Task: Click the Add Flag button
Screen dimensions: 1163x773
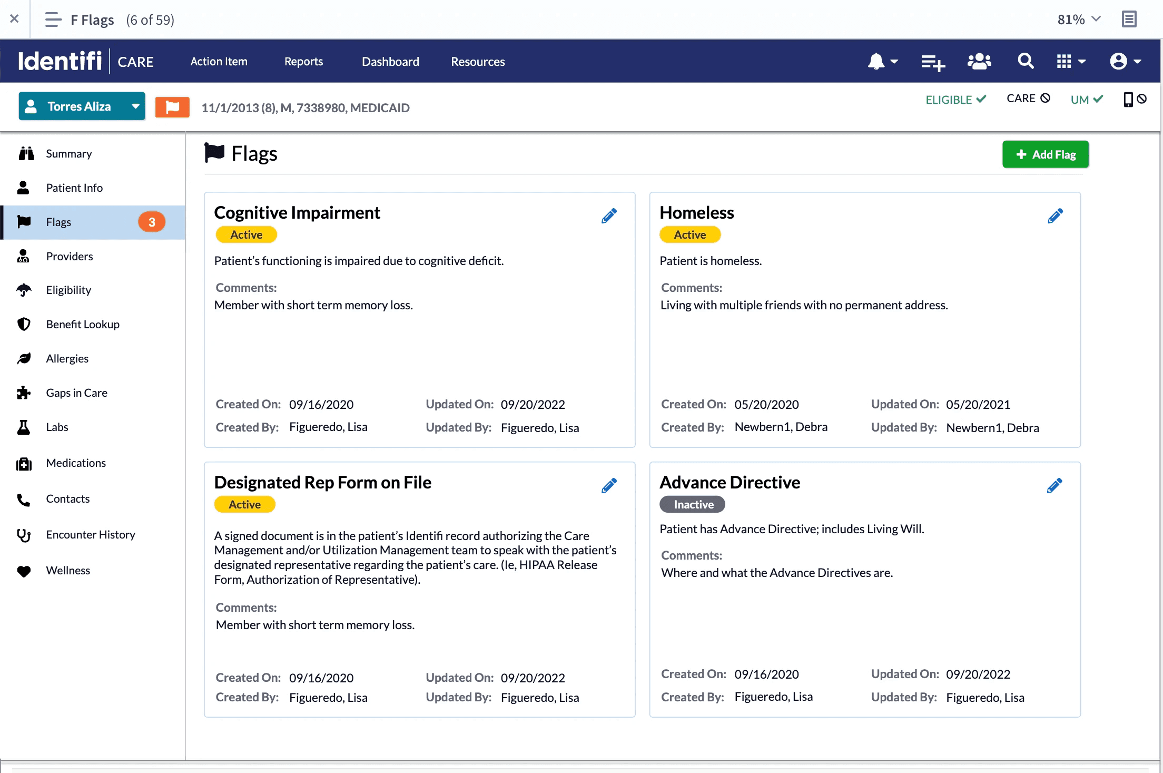Action: point(1045,154)
